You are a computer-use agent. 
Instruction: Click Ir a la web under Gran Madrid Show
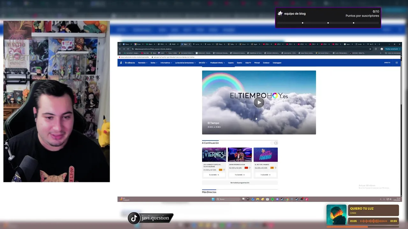coord(240,175)
